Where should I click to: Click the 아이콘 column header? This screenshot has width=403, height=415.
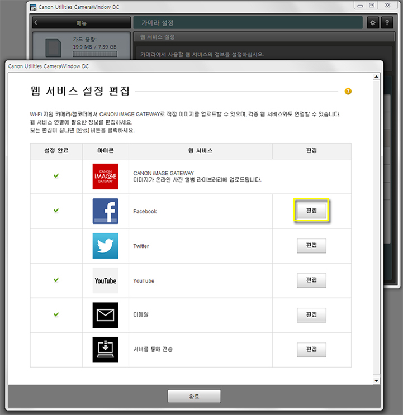tap(106, 151)
